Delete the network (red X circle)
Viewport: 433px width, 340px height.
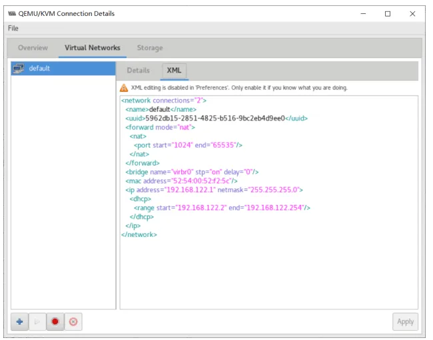[73, 321]
